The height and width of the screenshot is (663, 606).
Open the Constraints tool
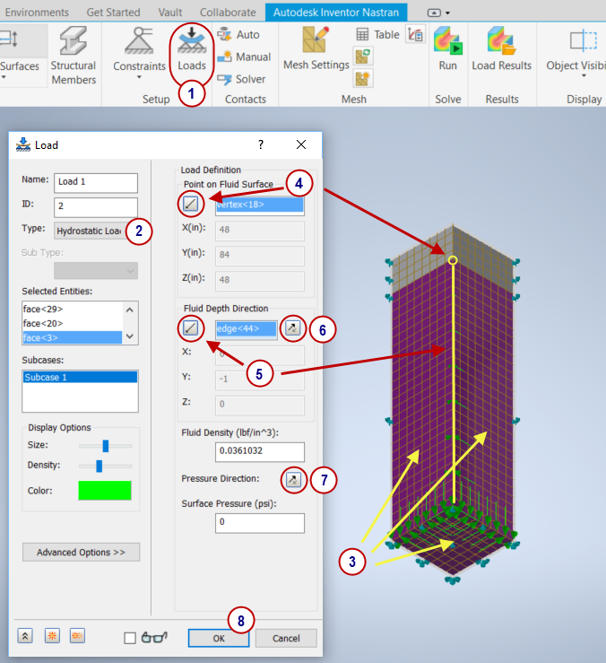tap(139, 49)
